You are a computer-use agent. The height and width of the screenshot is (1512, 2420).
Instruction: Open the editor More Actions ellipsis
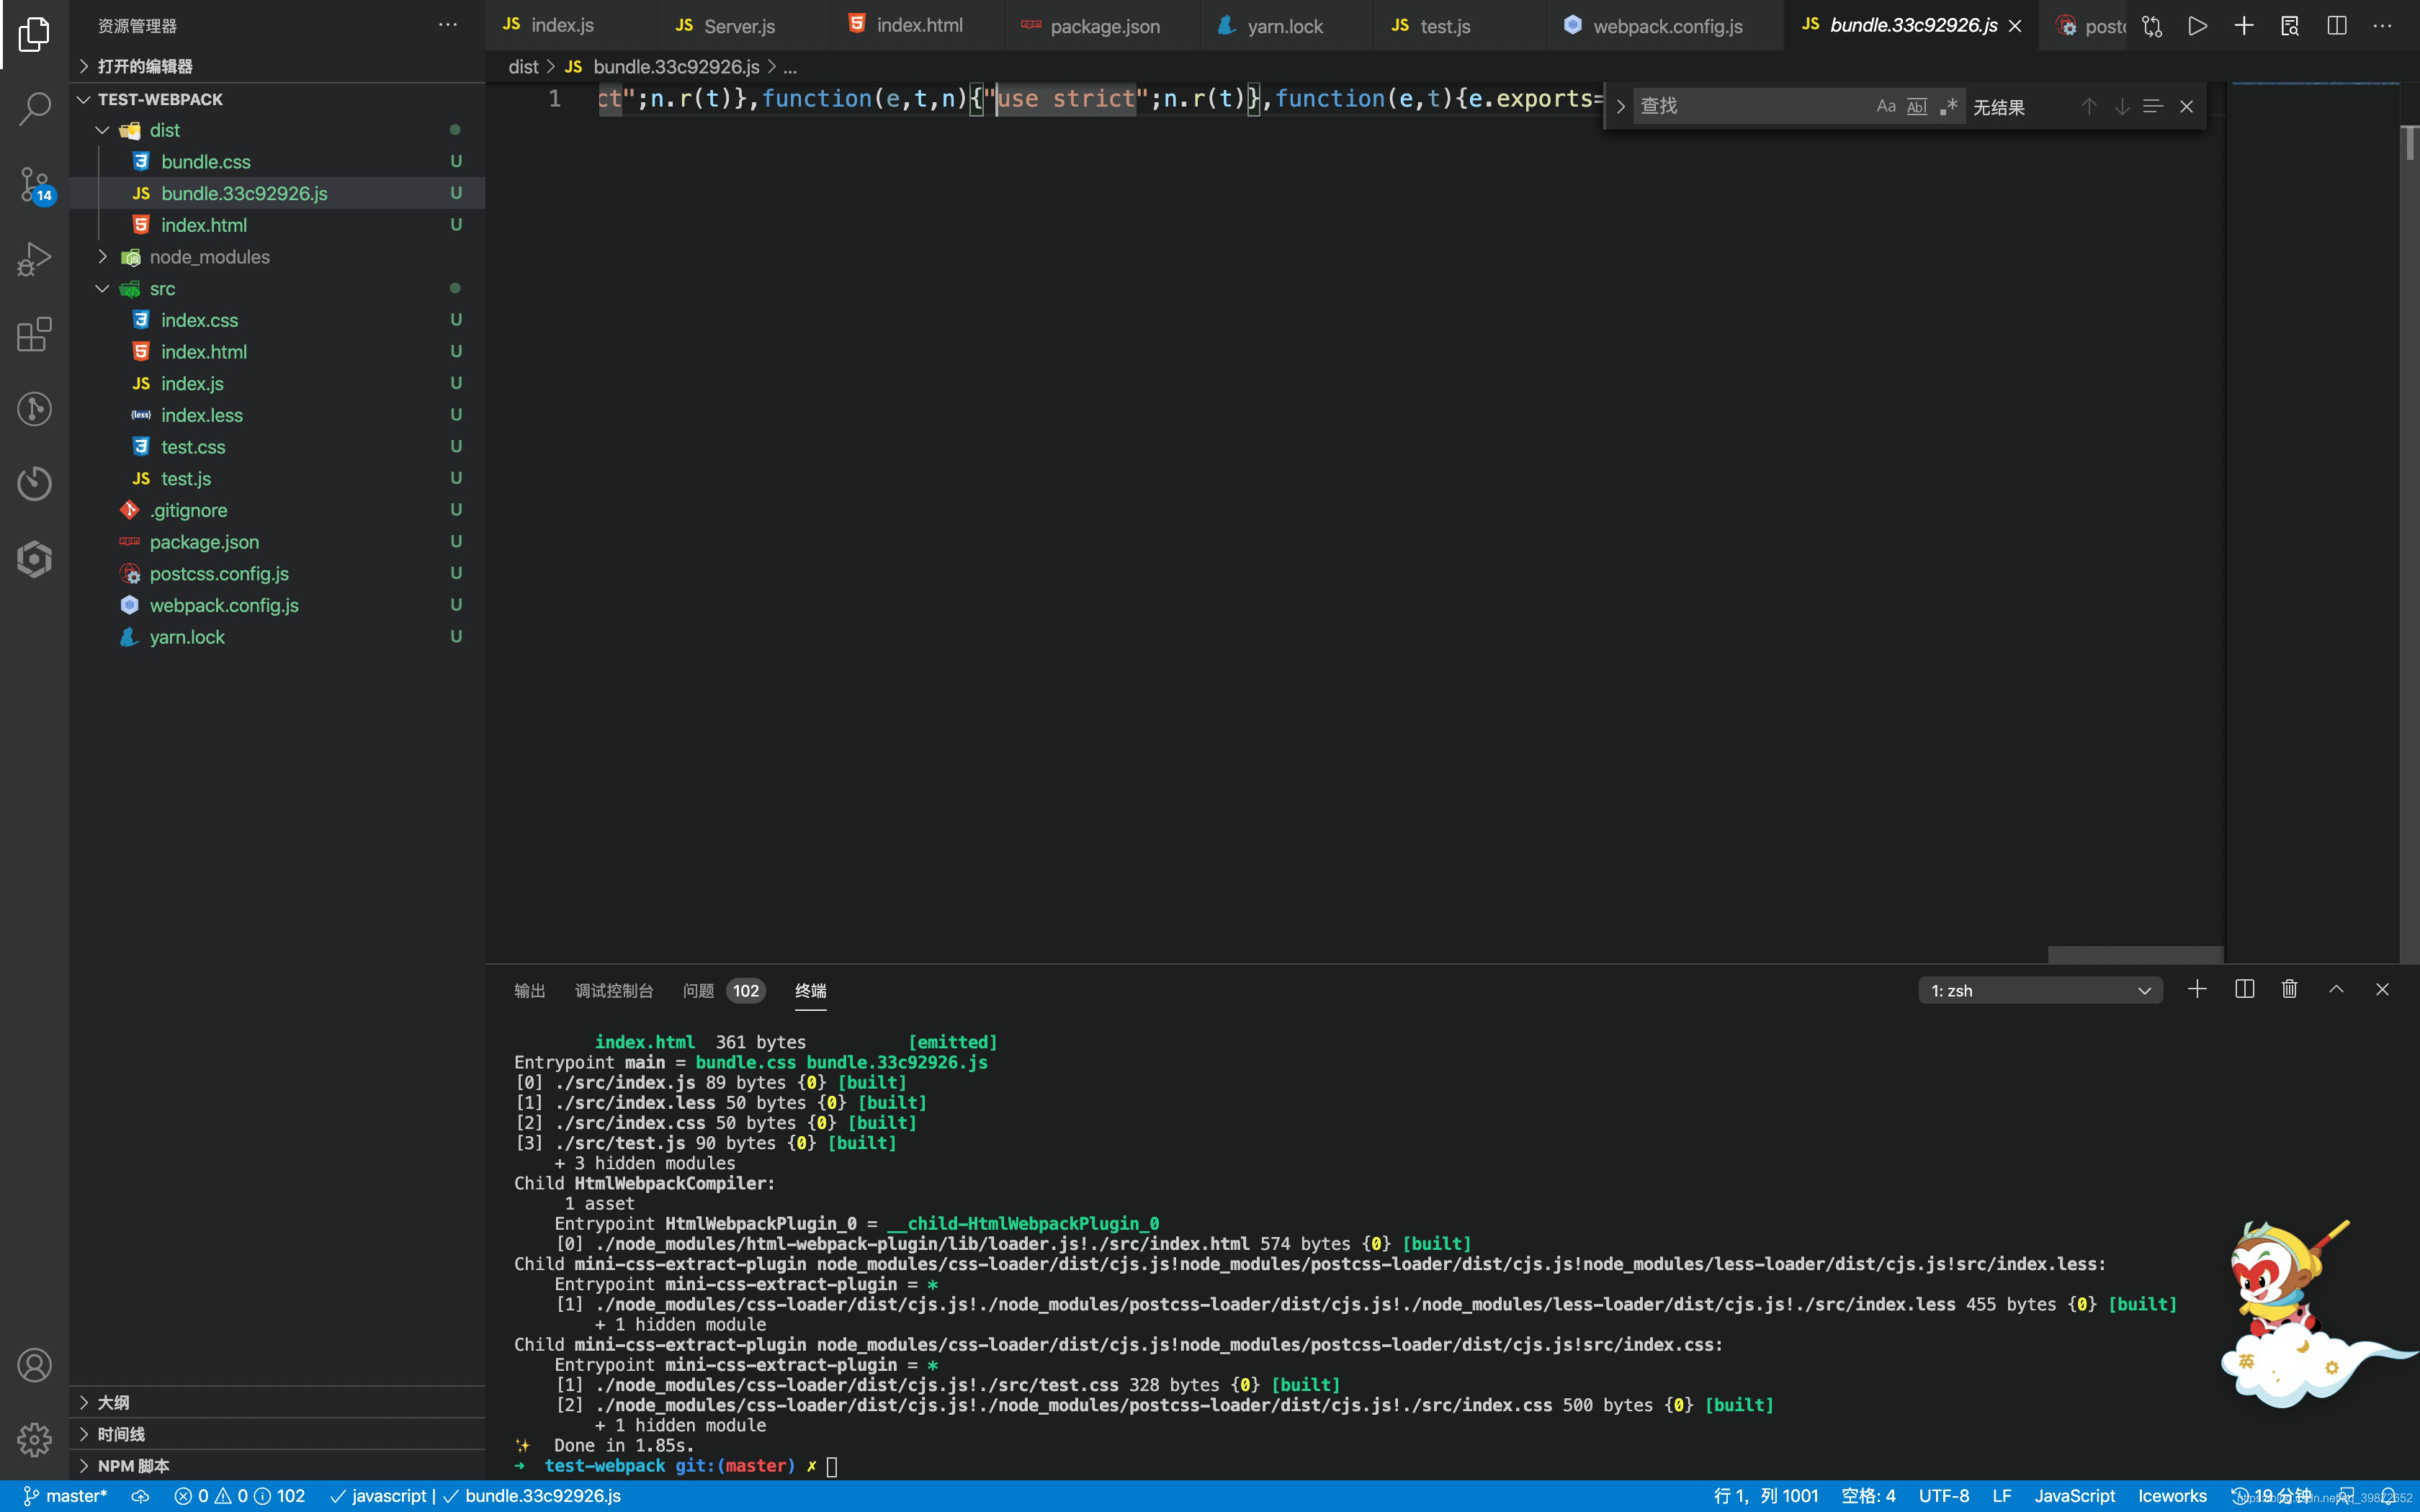(x=2383, y=26)
